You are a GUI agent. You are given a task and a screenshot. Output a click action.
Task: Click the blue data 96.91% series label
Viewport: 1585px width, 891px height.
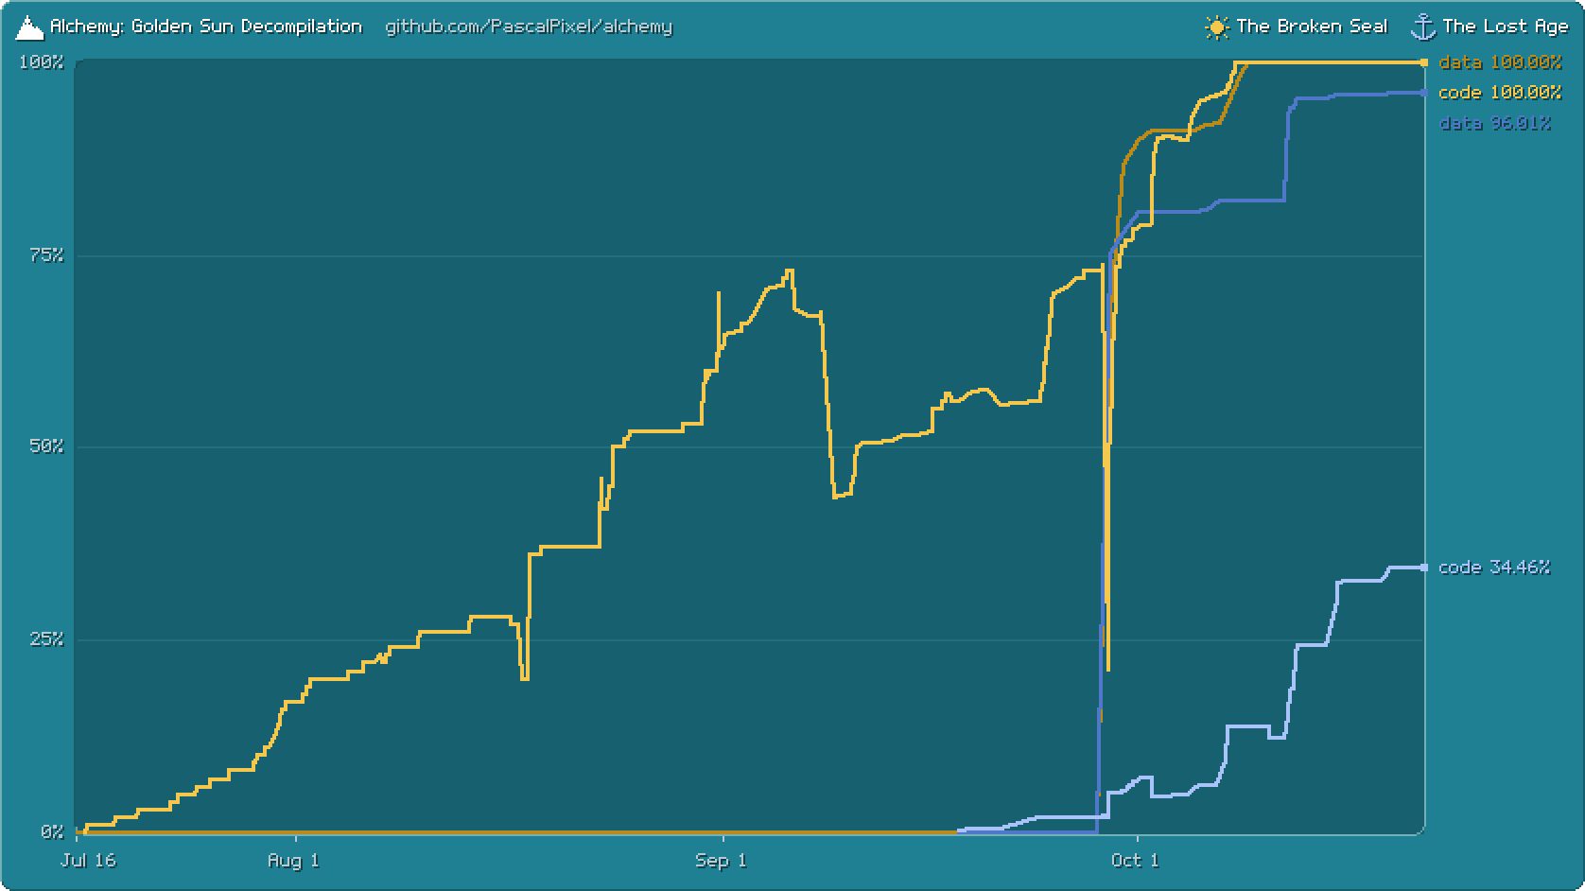point(1495,123)
